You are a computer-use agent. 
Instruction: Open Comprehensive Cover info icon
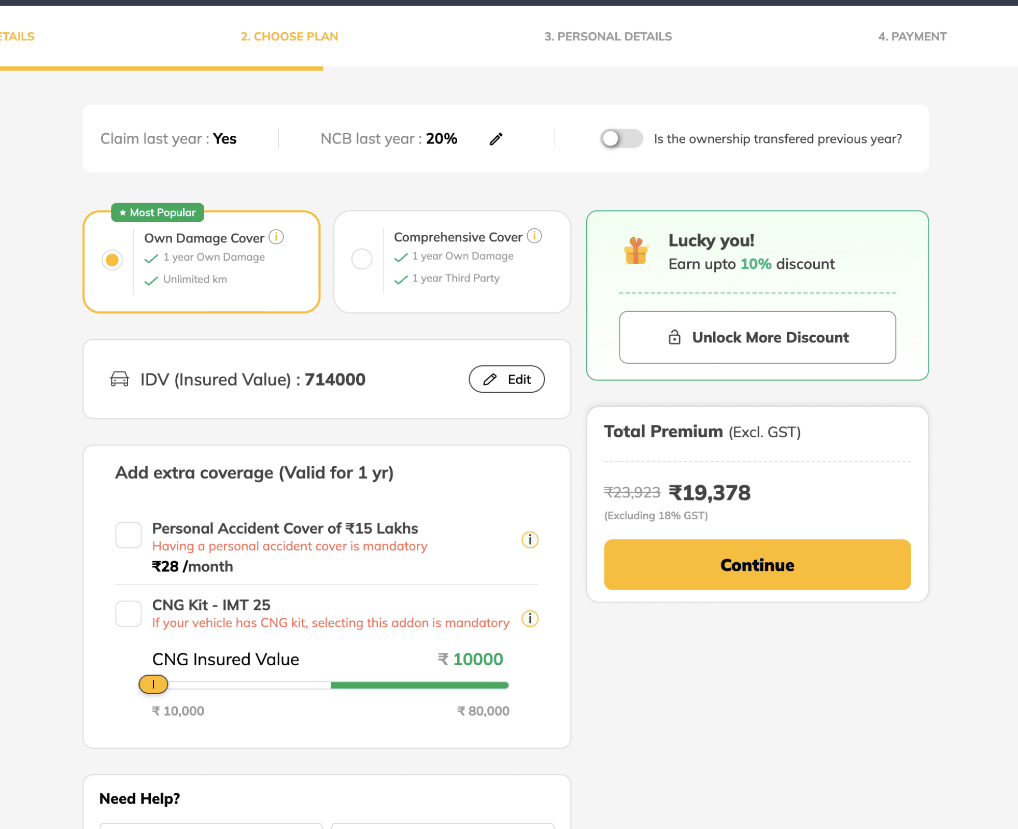[x=534, y=236]
